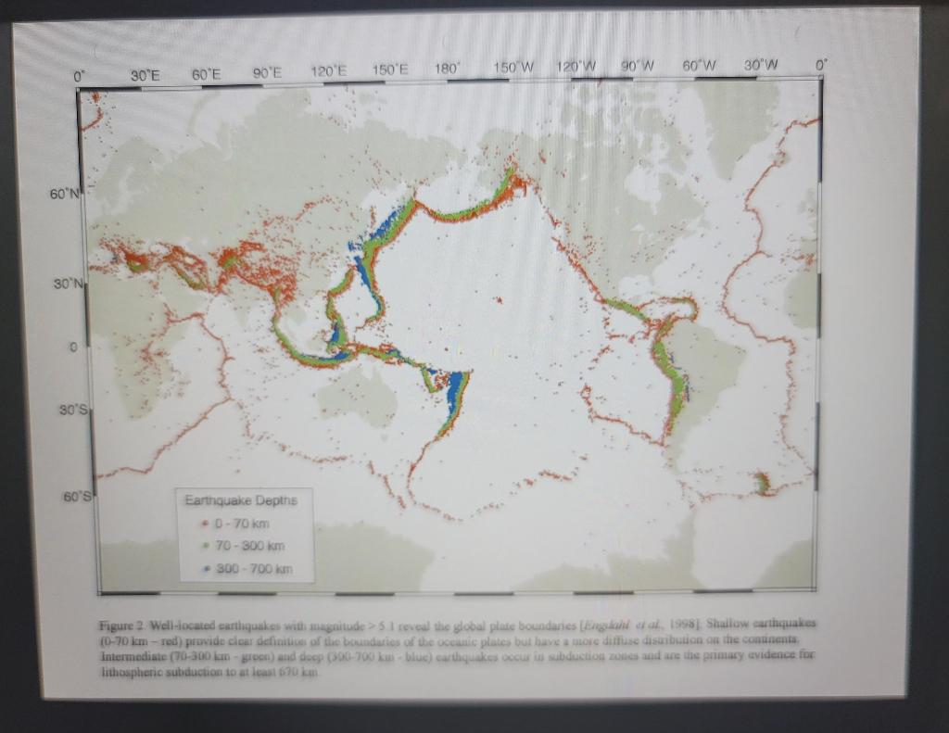Click the red 0 - 70 km legend dot

click(206, 524)
